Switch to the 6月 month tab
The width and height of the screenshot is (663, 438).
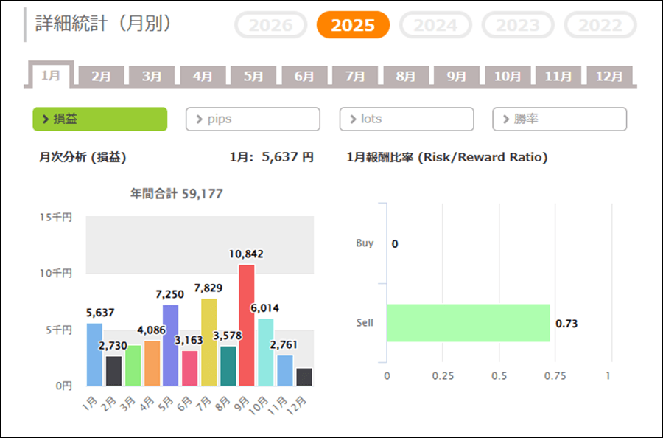pos(304,76)
